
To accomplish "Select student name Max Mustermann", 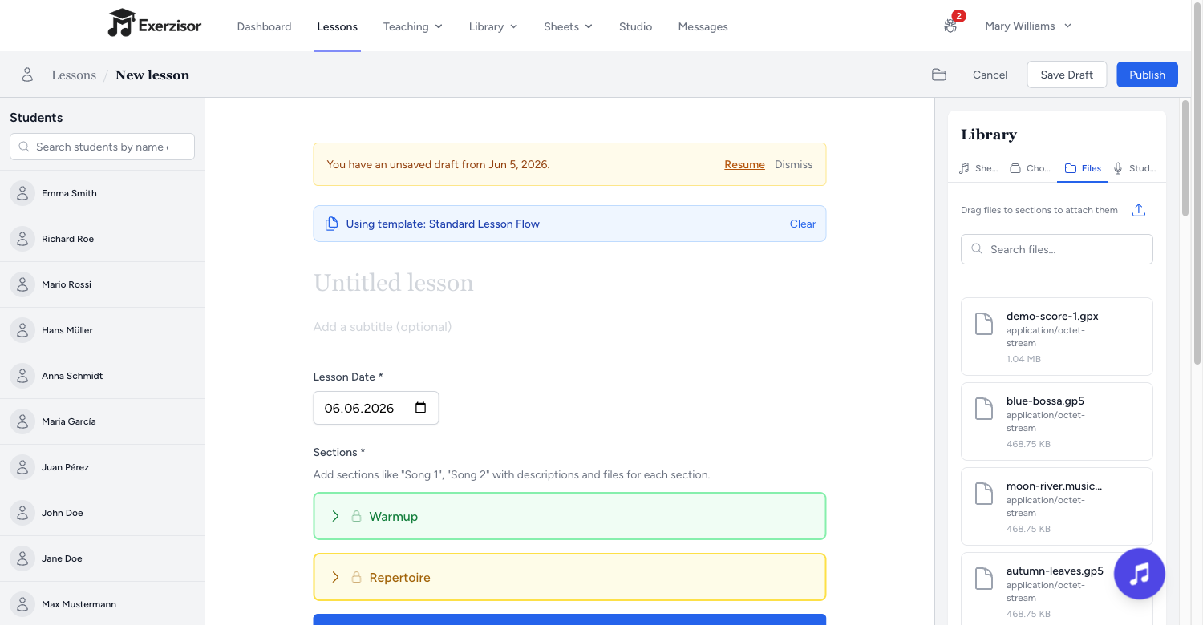I will pyautogui.click(x=79, y=604).
